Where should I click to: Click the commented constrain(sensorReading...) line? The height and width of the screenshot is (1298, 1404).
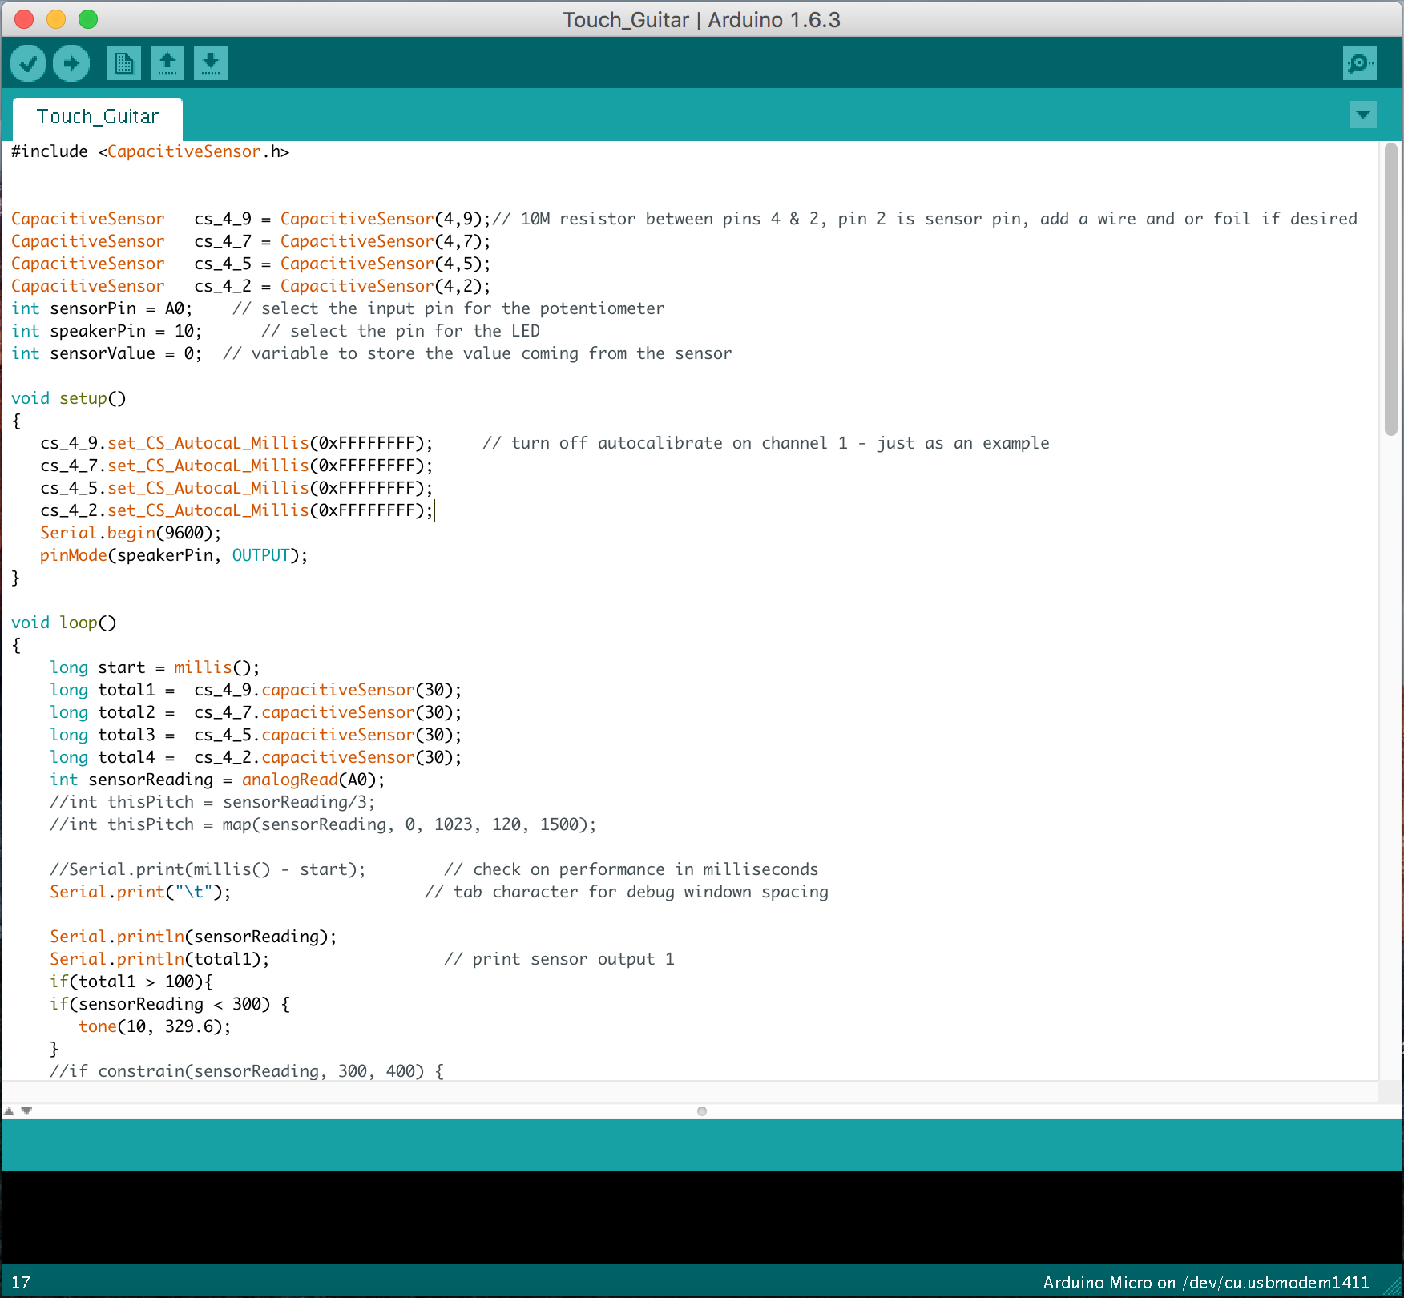point(247,1071)
